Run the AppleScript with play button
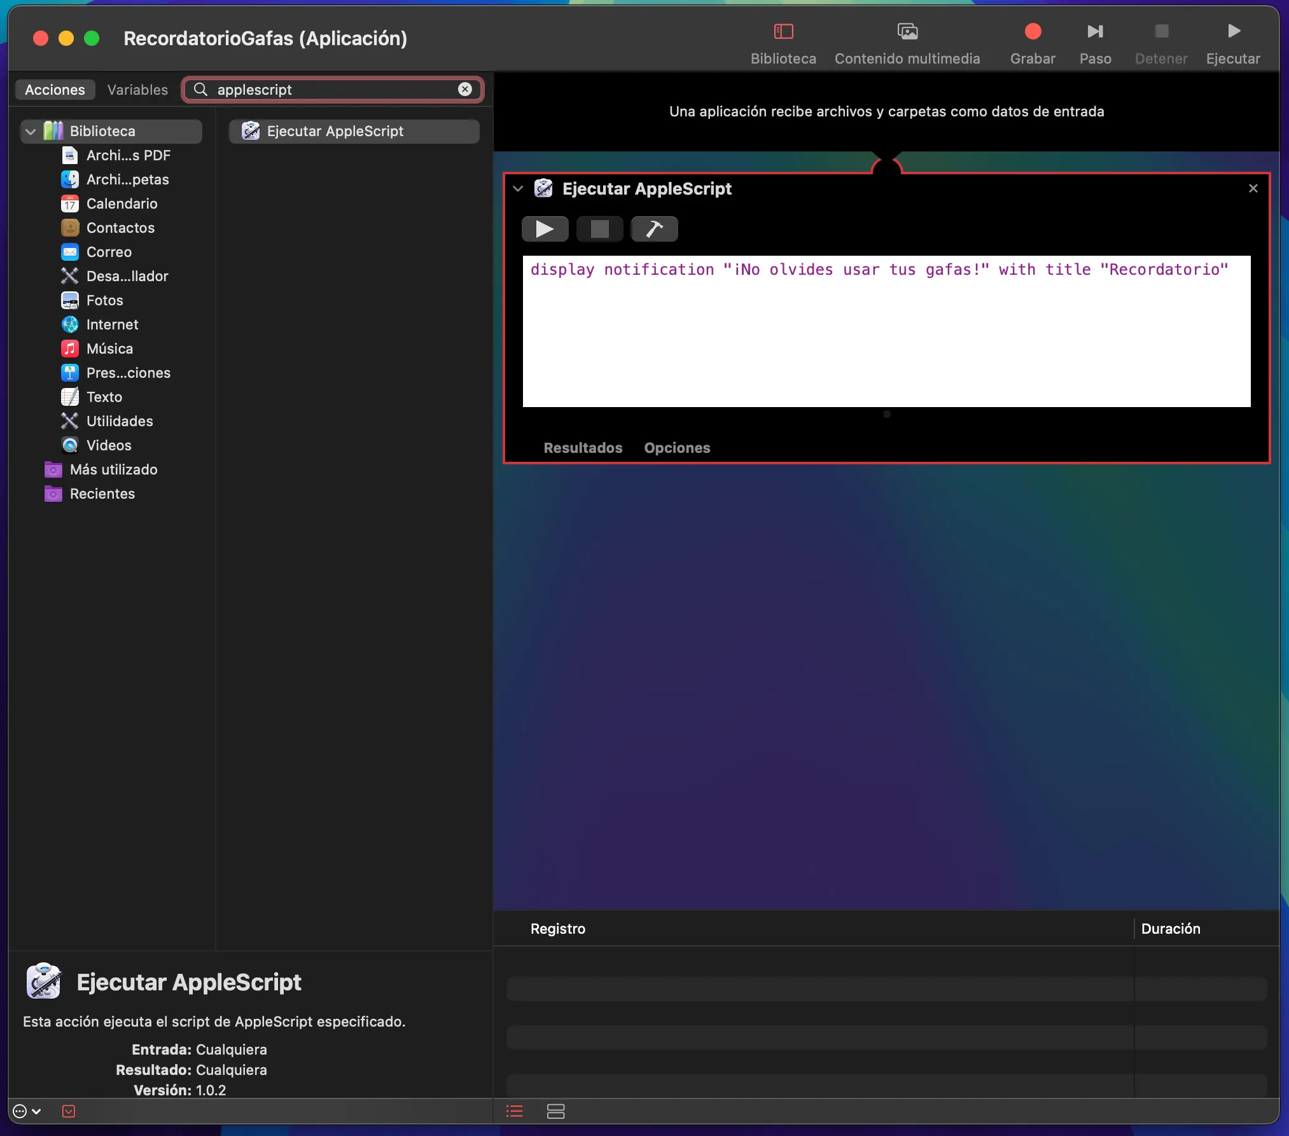 [545, 229]
